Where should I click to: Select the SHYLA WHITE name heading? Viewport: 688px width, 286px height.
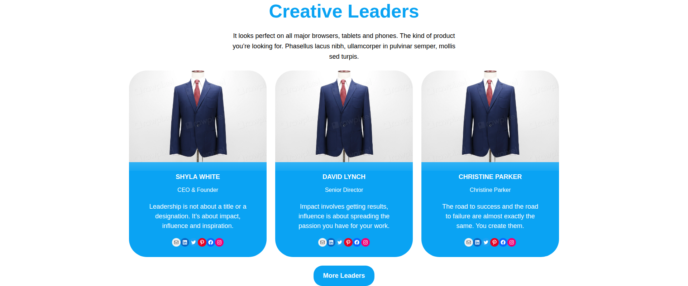pos(198,177)
